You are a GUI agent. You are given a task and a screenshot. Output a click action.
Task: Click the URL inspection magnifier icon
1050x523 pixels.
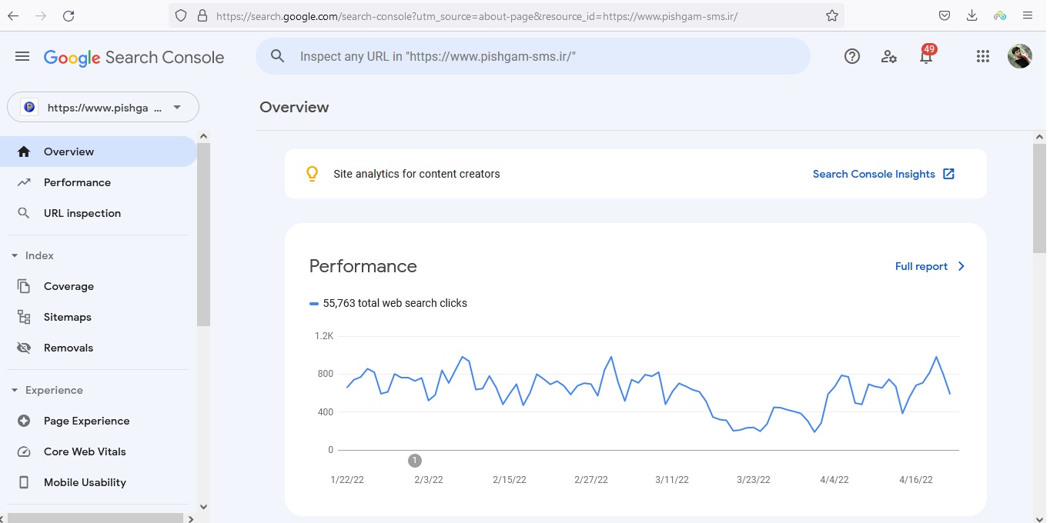(24, 213)
